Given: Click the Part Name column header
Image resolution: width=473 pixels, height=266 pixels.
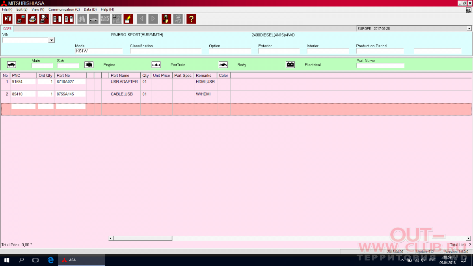Looking at the screenshot, I should click(x=125, y=75).
